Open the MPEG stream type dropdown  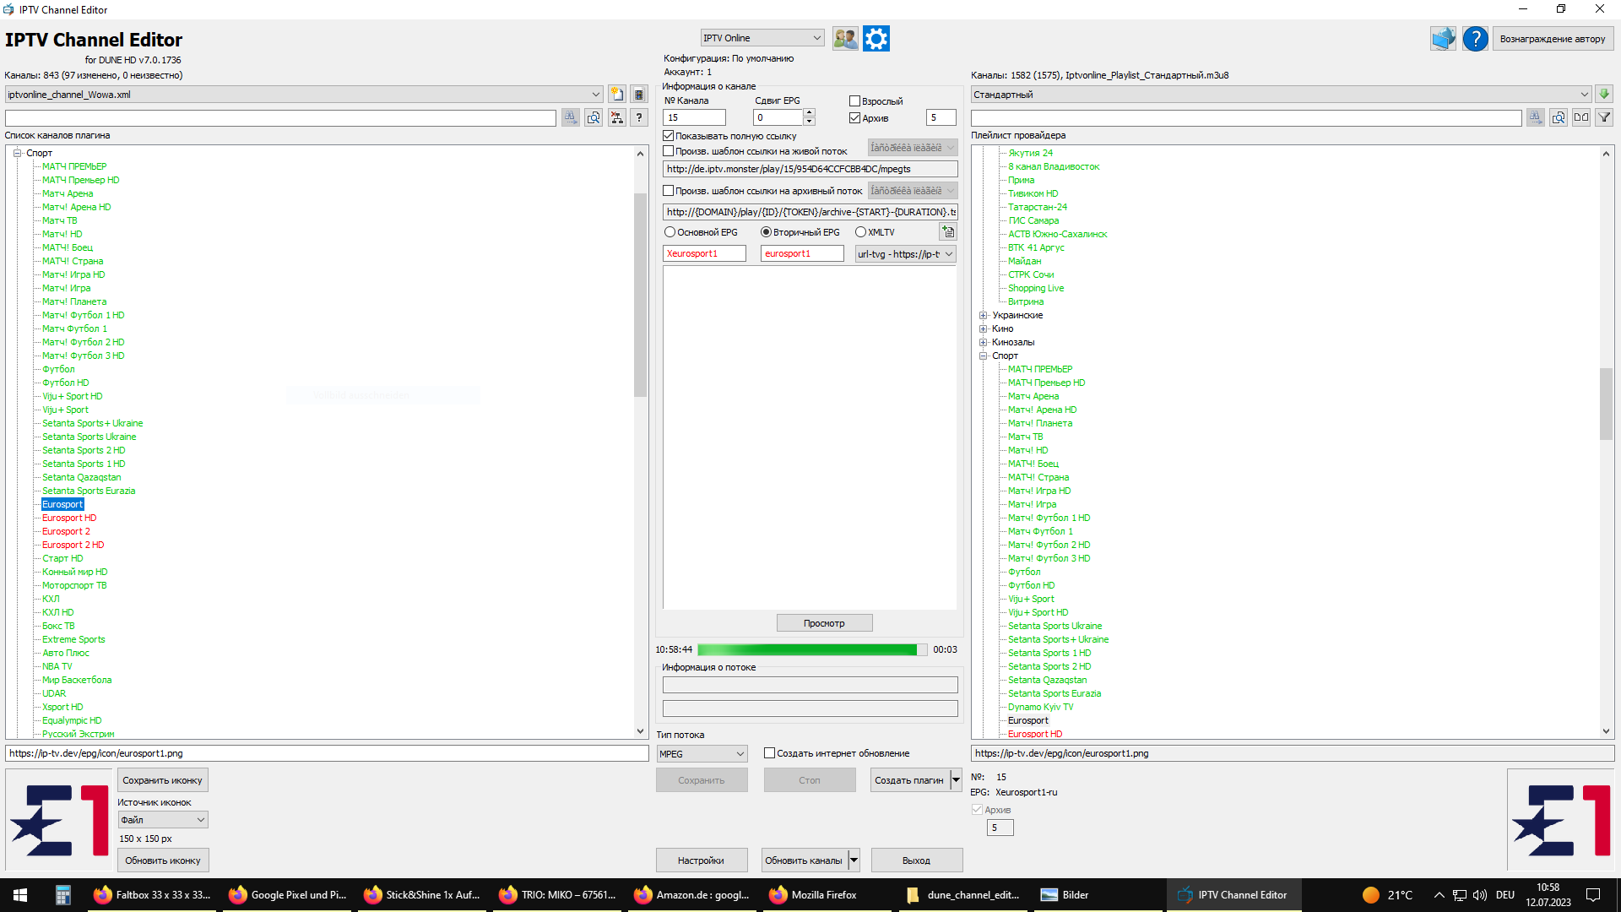702,754
